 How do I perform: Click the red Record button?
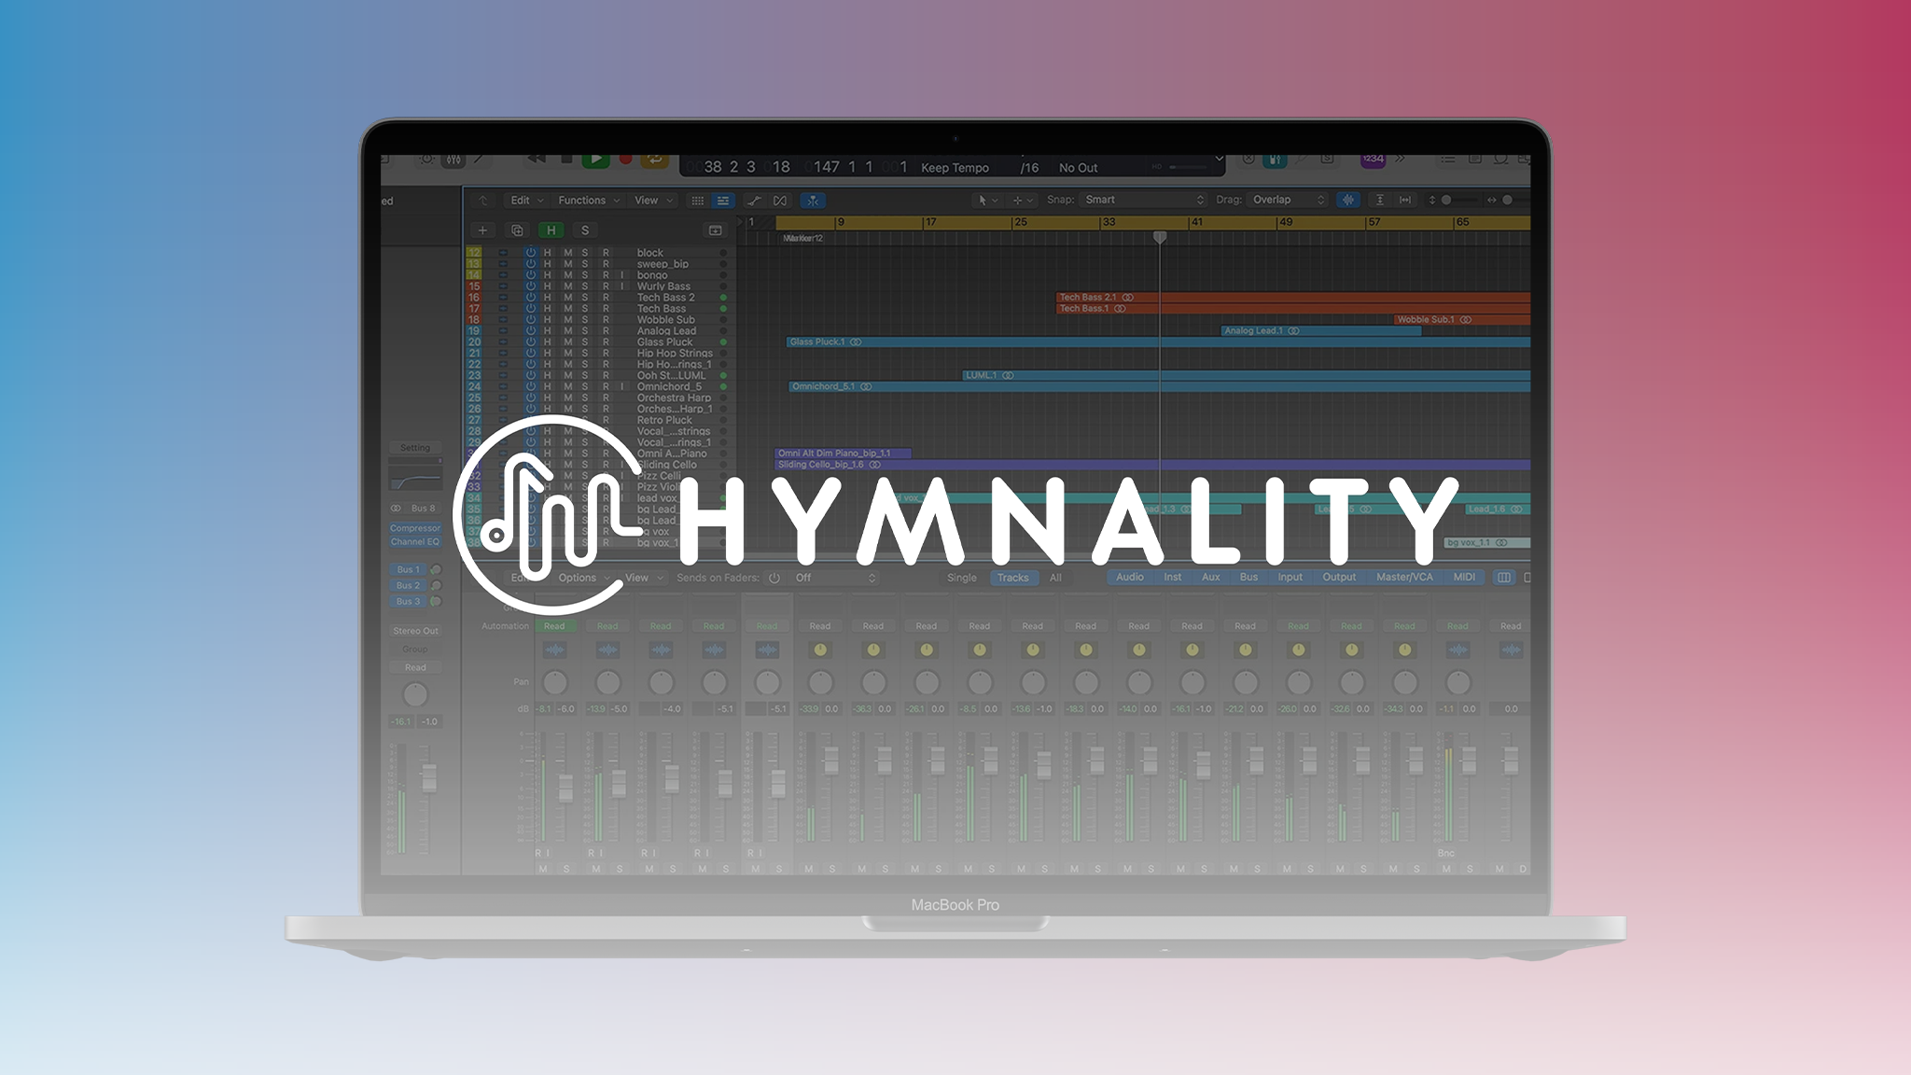626,160
